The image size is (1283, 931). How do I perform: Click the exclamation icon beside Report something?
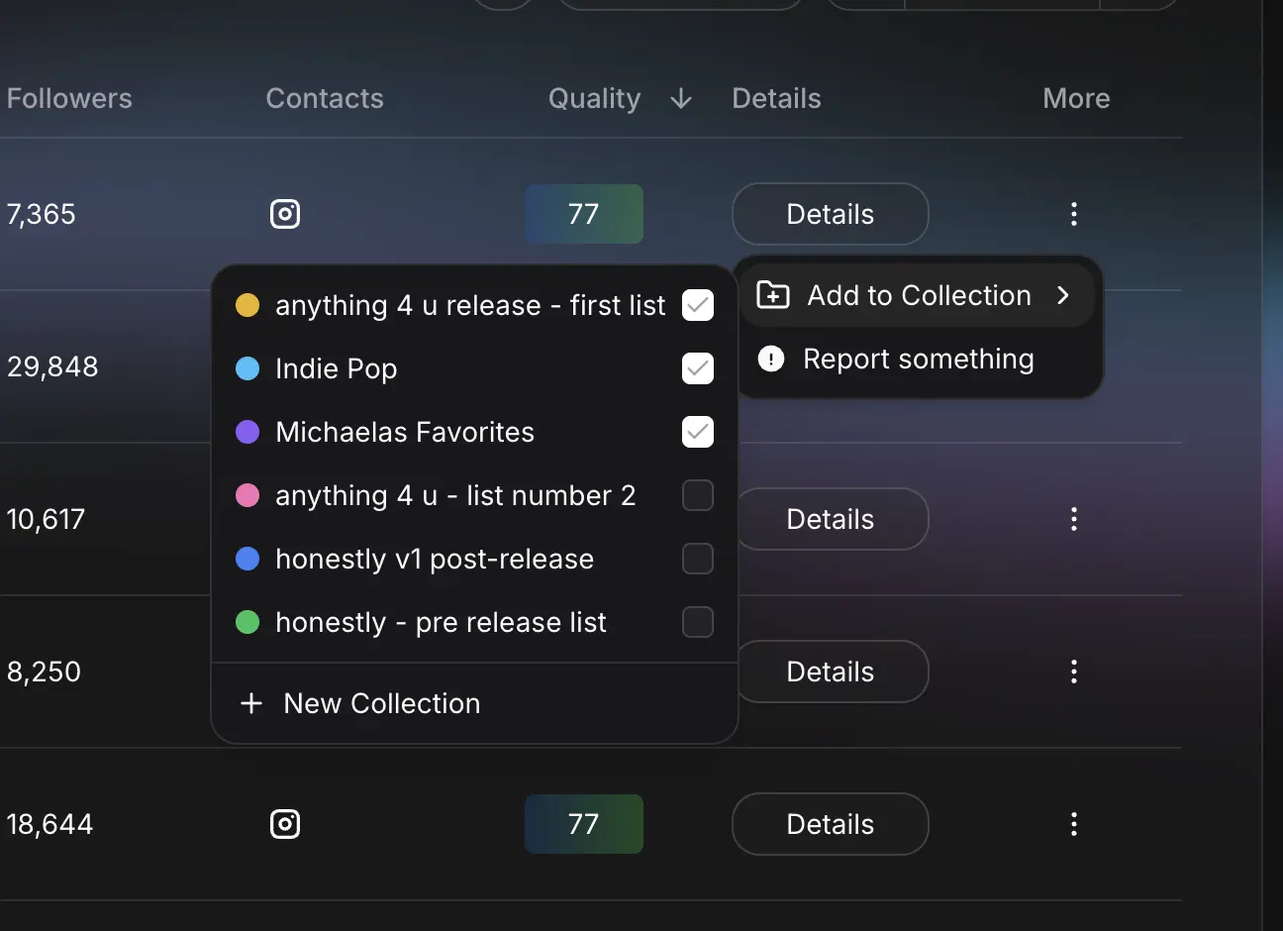(771, 359)
